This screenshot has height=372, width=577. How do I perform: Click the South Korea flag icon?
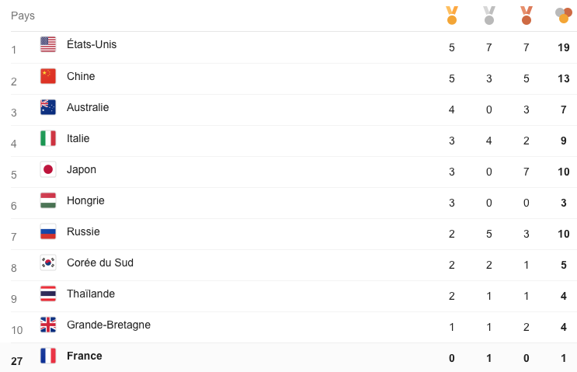tap(48, 262)
